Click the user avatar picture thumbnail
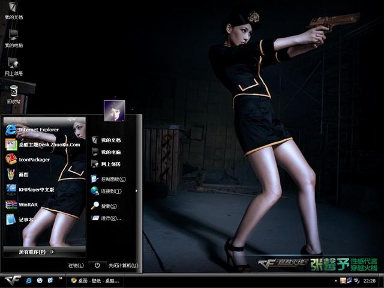Screen dimensions: 384x288 pos(114,110)
